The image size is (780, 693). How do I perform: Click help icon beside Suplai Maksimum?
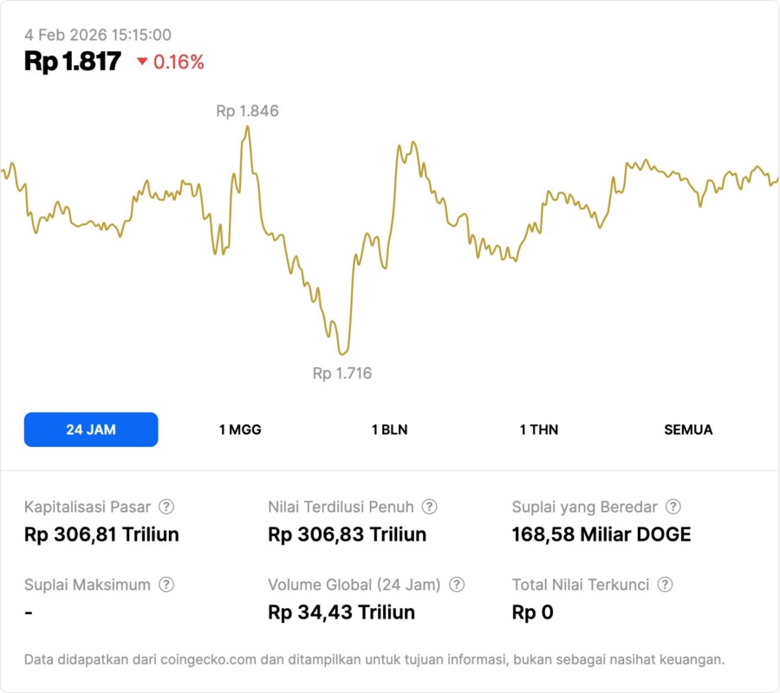(166, 585)
